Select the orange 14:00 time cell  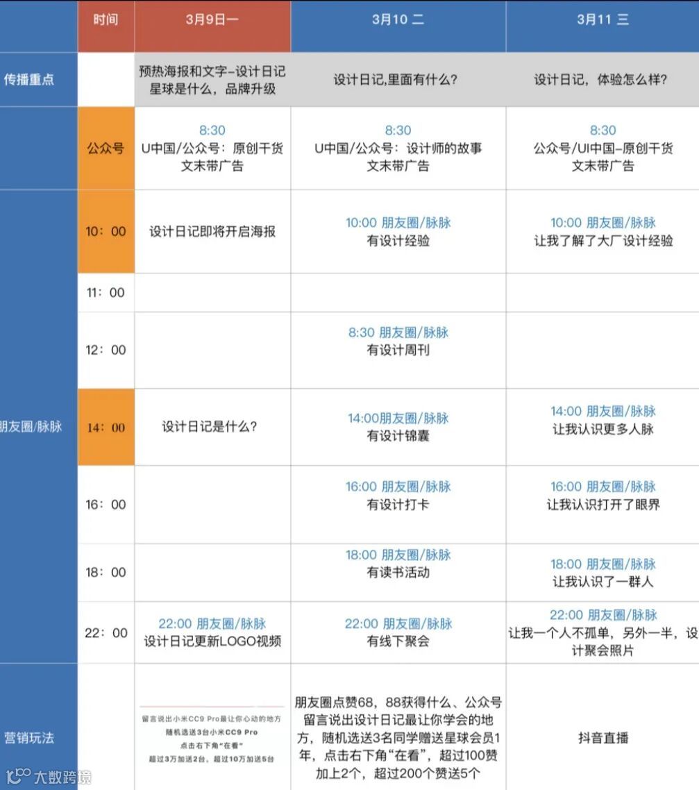coord(106,427)
